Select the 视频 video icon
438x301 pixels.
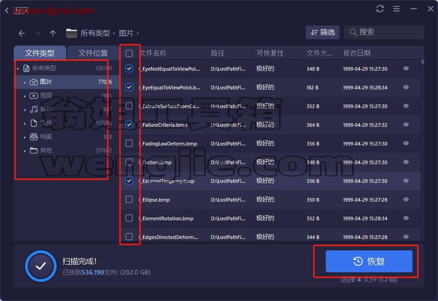coord(33,96)
